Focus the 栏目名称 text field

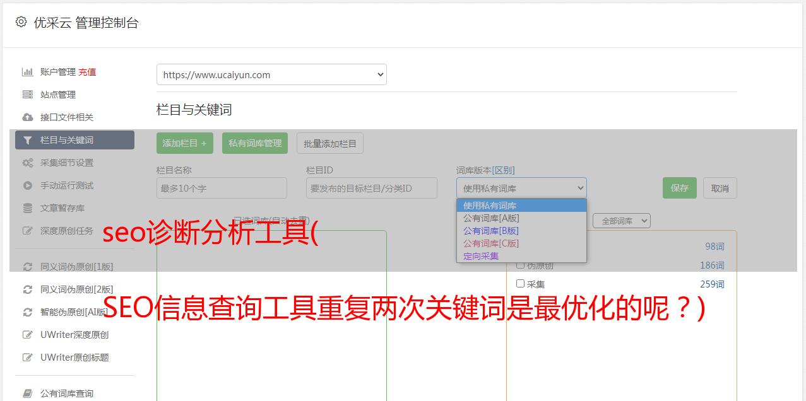(222, 188)
